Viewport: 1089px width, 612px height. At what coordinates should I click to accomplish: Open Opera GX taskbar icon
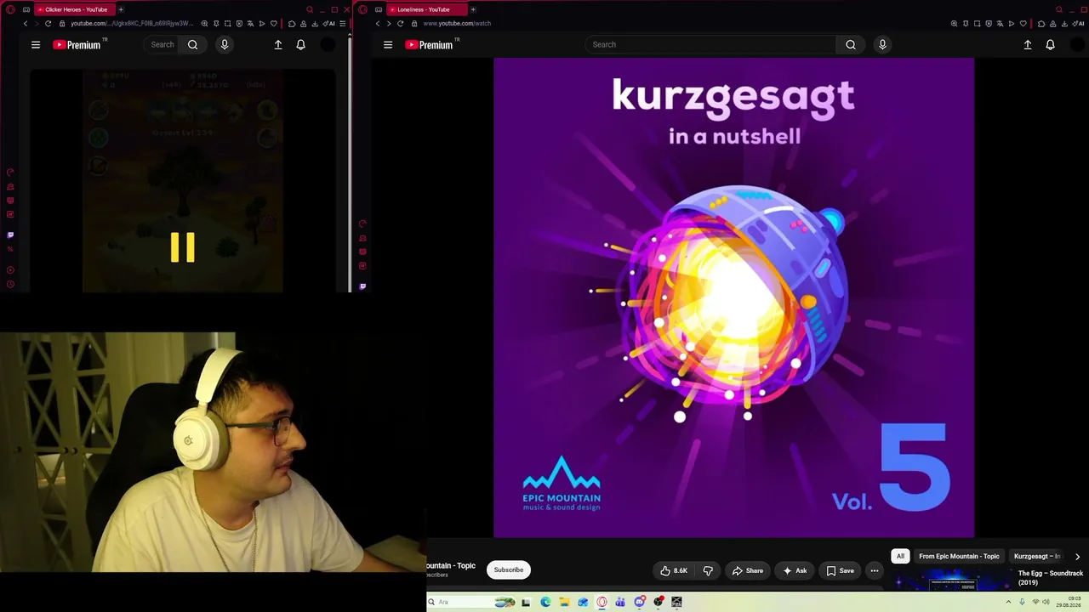[602, 602]
